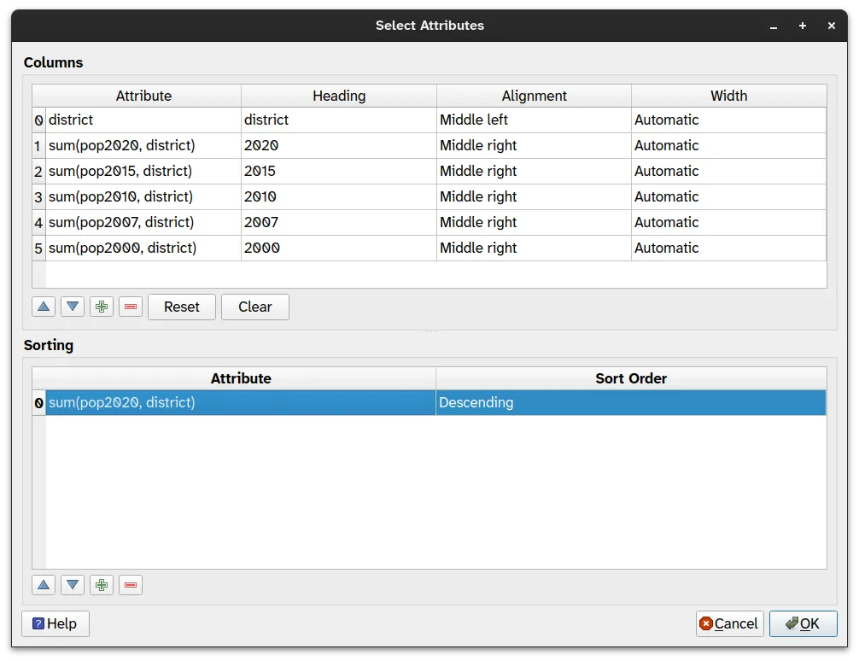859x661 pixels.
Task: Move sorting rule down in Sorting section
Action: click(73, 585)
